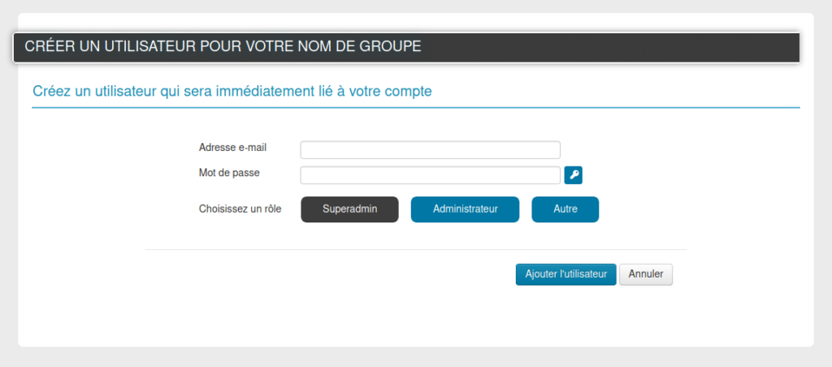Image resolution: width=832 pixels, height=367 pixels.
Task: Click empty dark header area right of title
Action: click(610, 48)
